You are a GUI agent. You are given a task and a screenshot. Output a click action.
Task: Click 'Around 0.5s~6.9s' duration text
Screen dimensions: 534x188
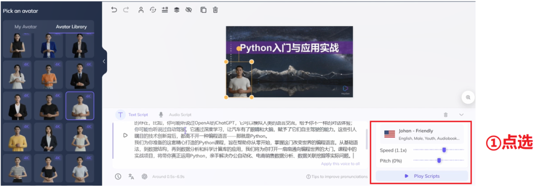pos(168,177)
